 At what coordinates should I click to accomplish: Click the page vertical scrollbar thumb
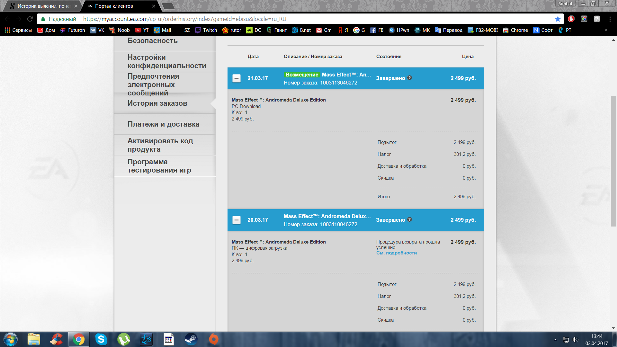point(613,161)
